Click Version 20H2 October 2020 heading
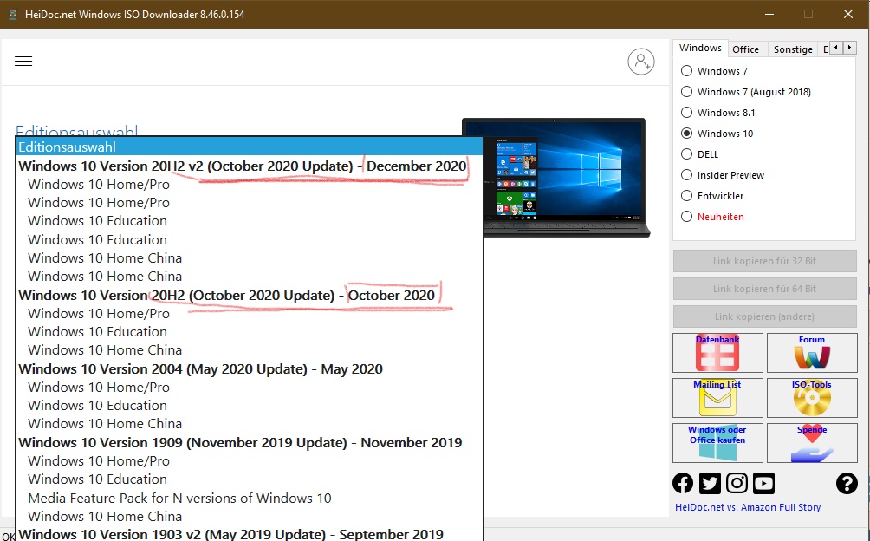Image resolution: width=870 pixels, height=541 pixels. pos(249,295)
